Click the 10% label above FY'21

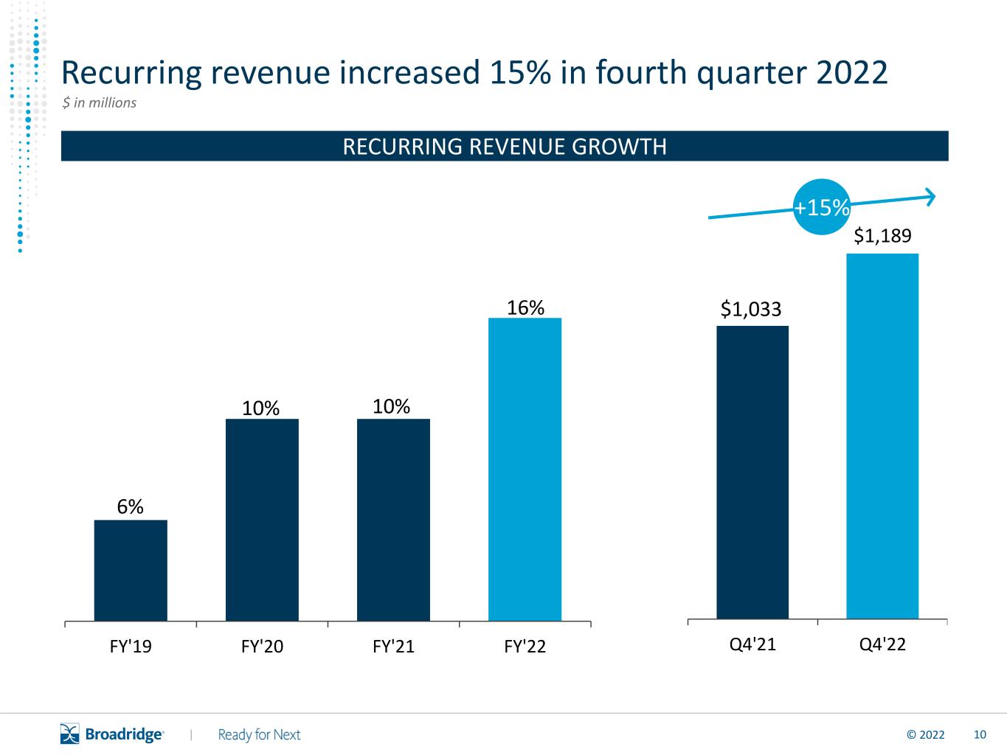[x=391, y=406]
